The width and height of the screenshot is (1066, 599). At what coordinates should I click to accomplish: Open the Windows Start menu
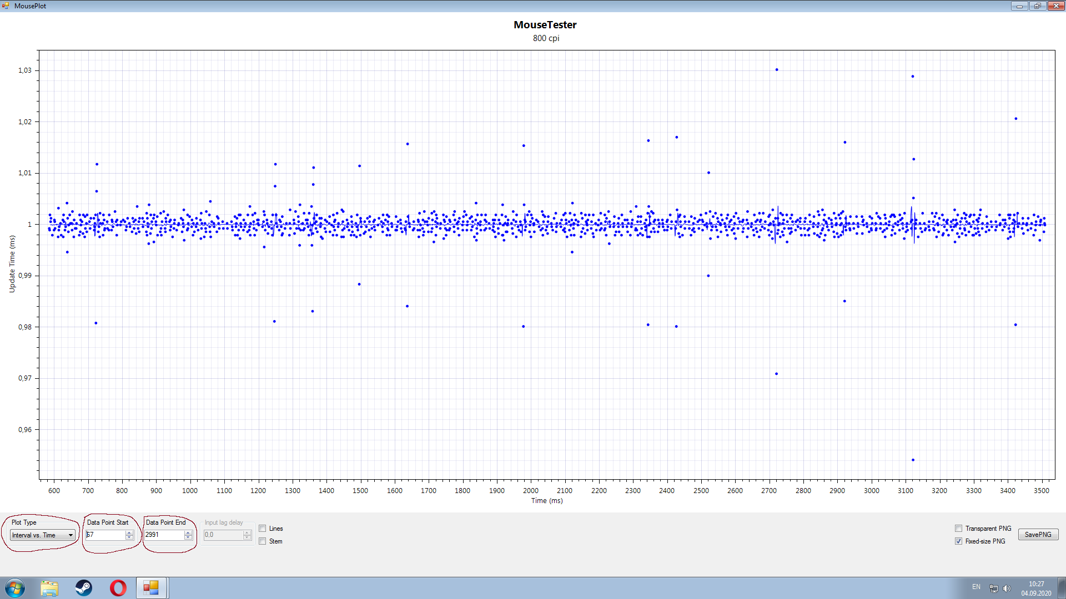pos(15,588)
